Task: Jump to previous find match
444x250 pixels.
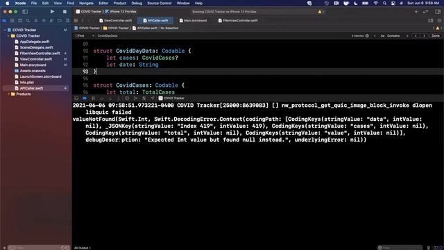Action: tap(416, 35)
